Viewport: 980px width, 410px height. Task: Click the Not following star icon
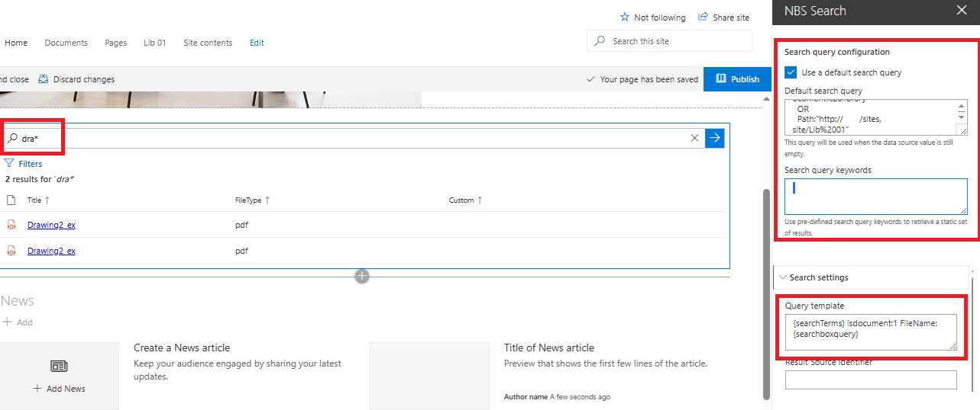point(625,17)
